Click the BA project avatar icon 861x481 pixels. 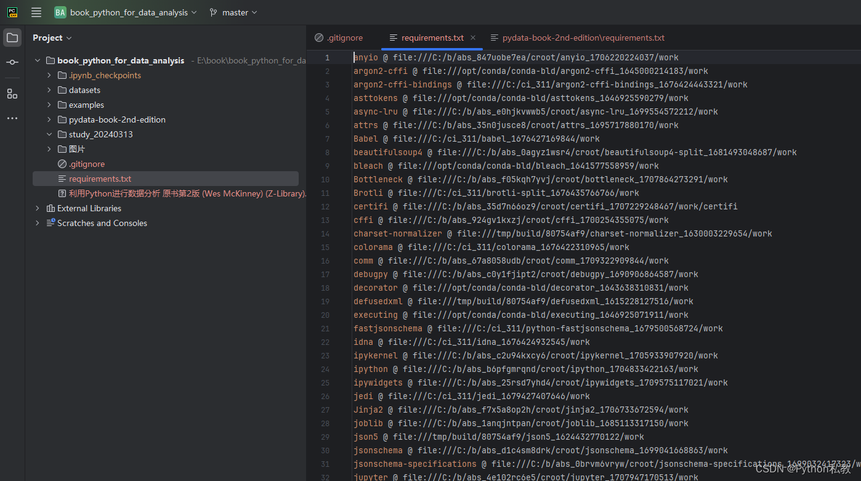[60, 12]
